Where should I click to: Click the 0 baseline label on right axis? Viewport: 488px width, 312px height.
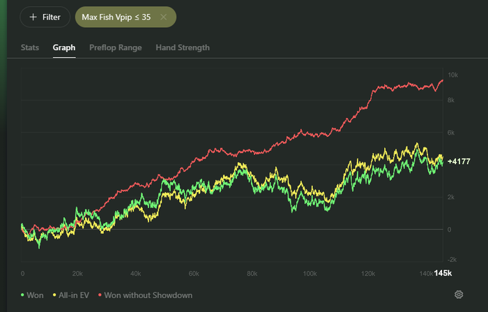449,230
